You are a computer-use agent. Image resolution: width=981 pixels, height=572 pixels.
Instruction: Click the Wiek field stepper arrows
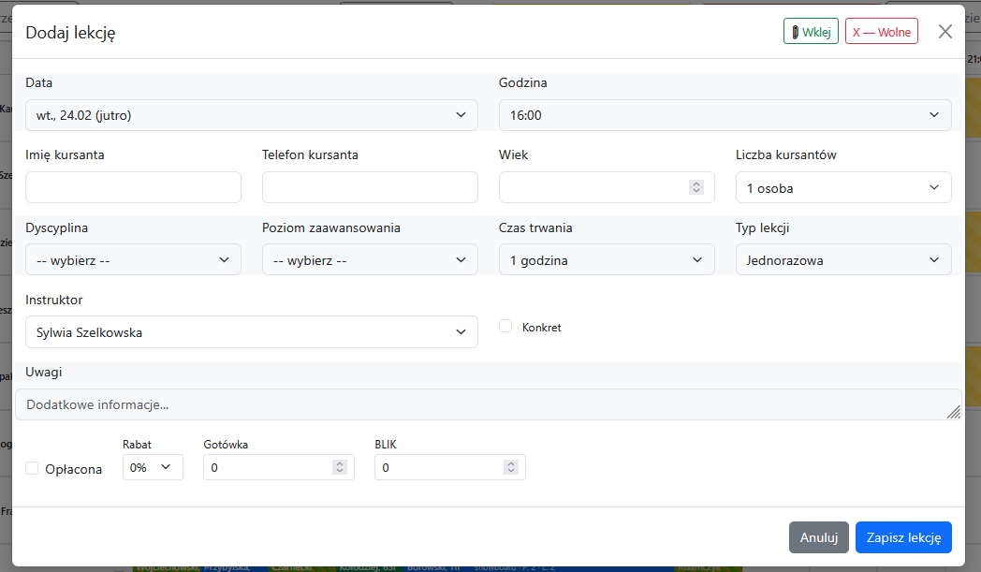(695, 187)
